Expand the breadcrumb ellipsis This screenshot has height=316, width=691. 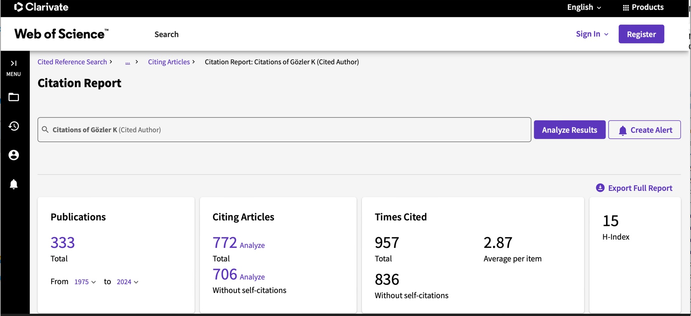click(x=128, y=62)
